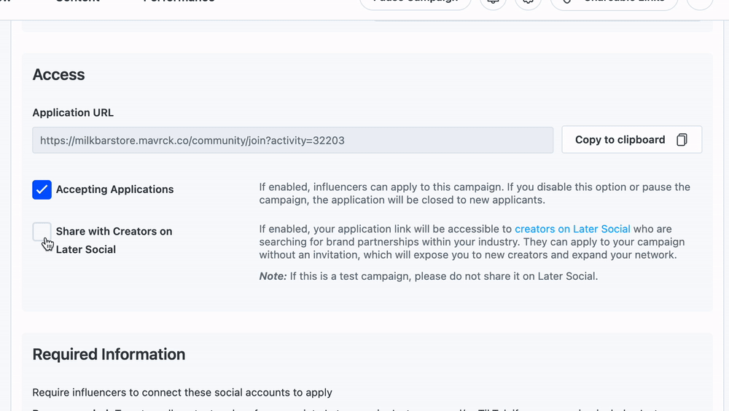Click 'Require influencers to connect' text line

tap(182, 393)
